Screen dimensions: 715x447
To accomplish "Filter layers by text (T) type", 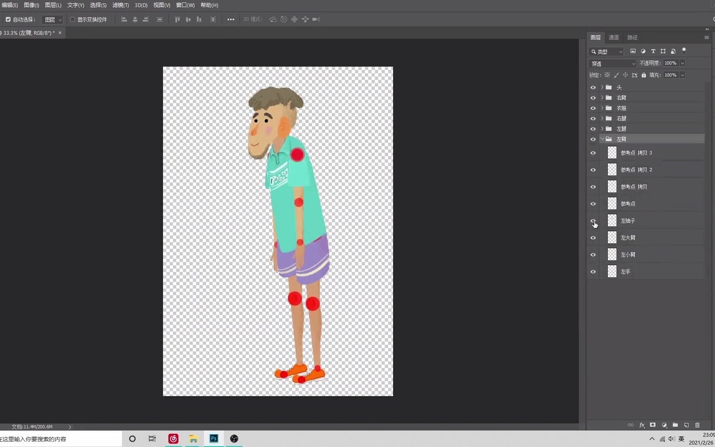I will [653, 51].
